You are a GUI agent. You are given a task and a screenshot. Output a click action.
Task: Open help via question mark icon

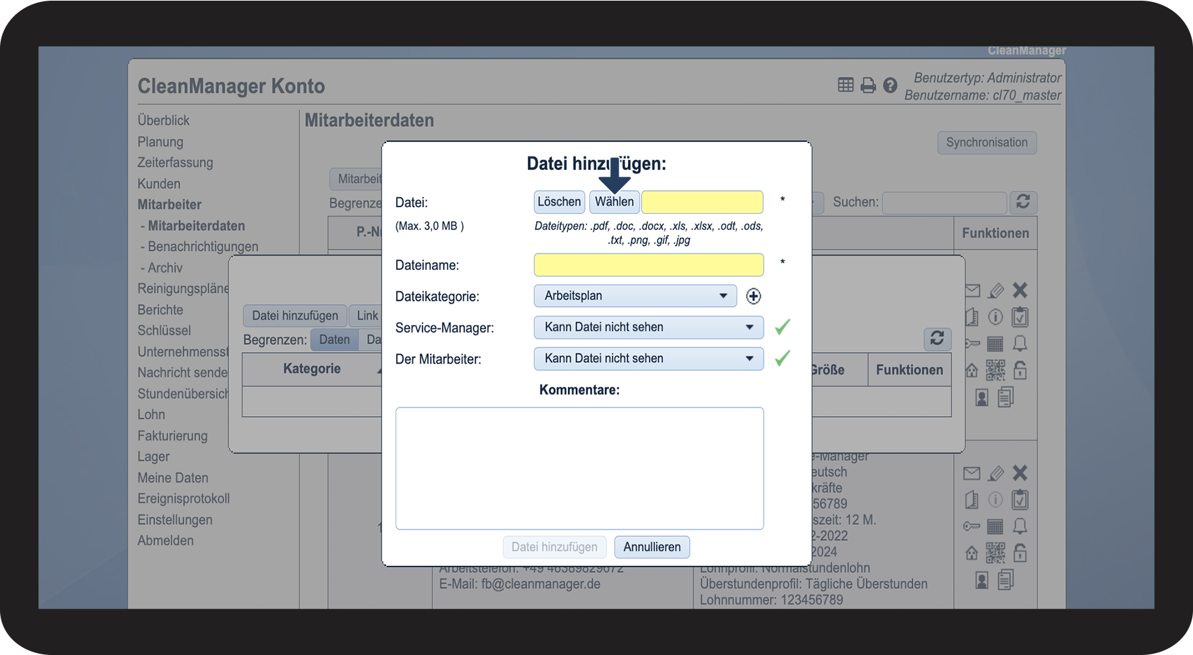[x=890, y=85]
